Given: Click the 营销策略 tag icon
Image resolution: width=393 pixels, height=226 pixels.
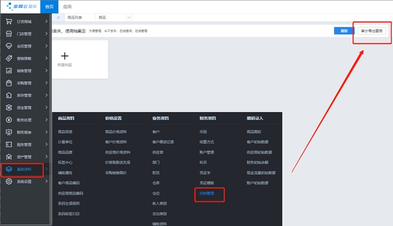Looking at the screenshot, I should pyautogui.click(x=8, y=58).
